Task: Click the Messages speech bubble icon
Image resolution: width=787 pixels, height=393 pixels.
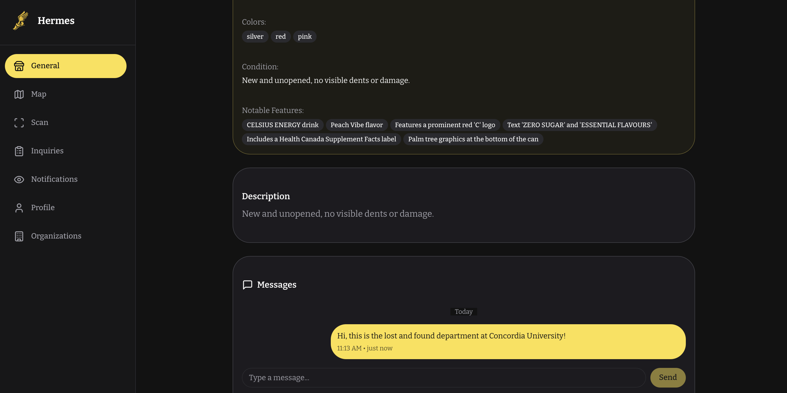Action: point(247,284)
